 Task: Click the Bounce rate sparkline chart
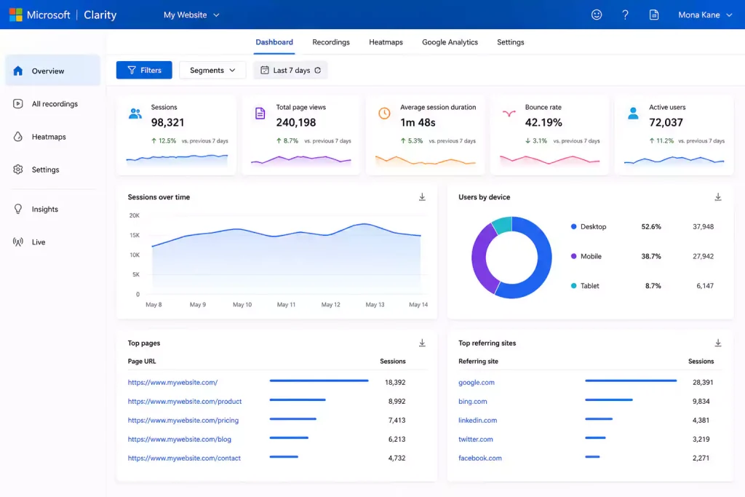tap(550, 160)
